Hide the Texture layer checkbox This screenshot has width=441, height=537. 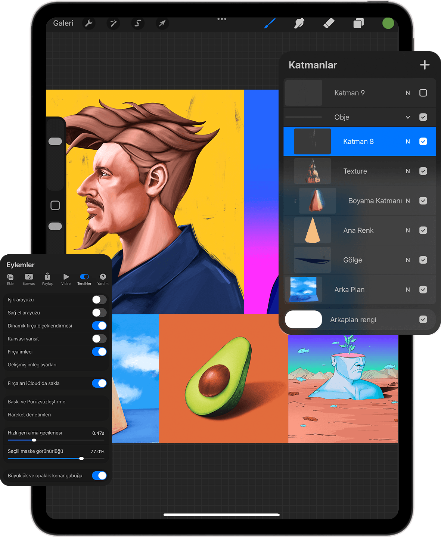pyautogui.click(x=423, y=171)
